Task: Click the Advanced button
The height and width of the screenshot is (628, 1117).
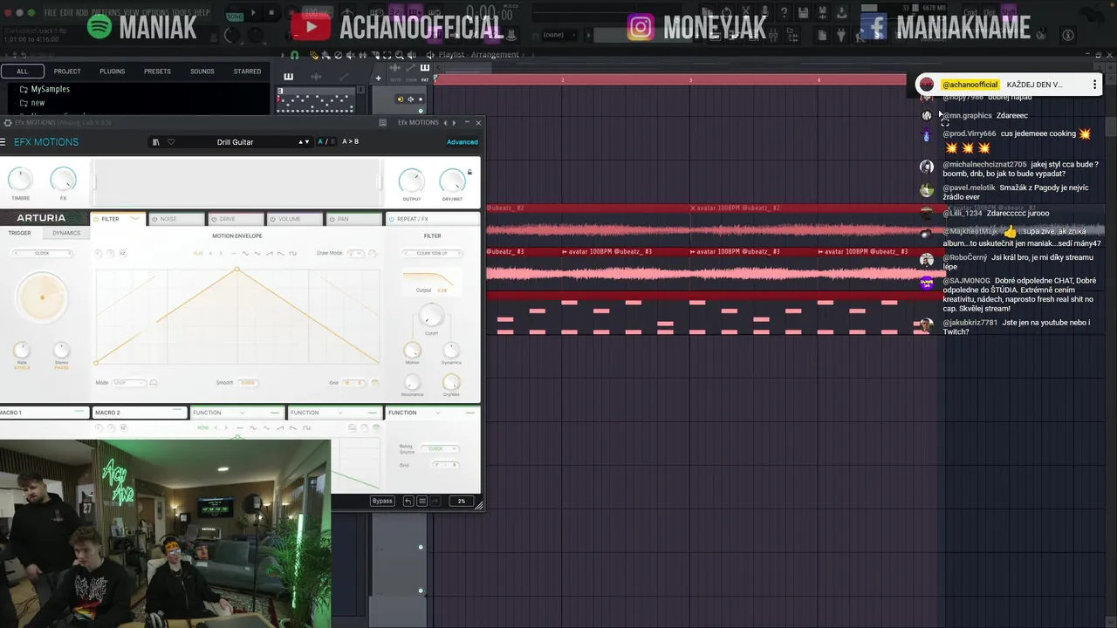Action: [x=462, y=142]
